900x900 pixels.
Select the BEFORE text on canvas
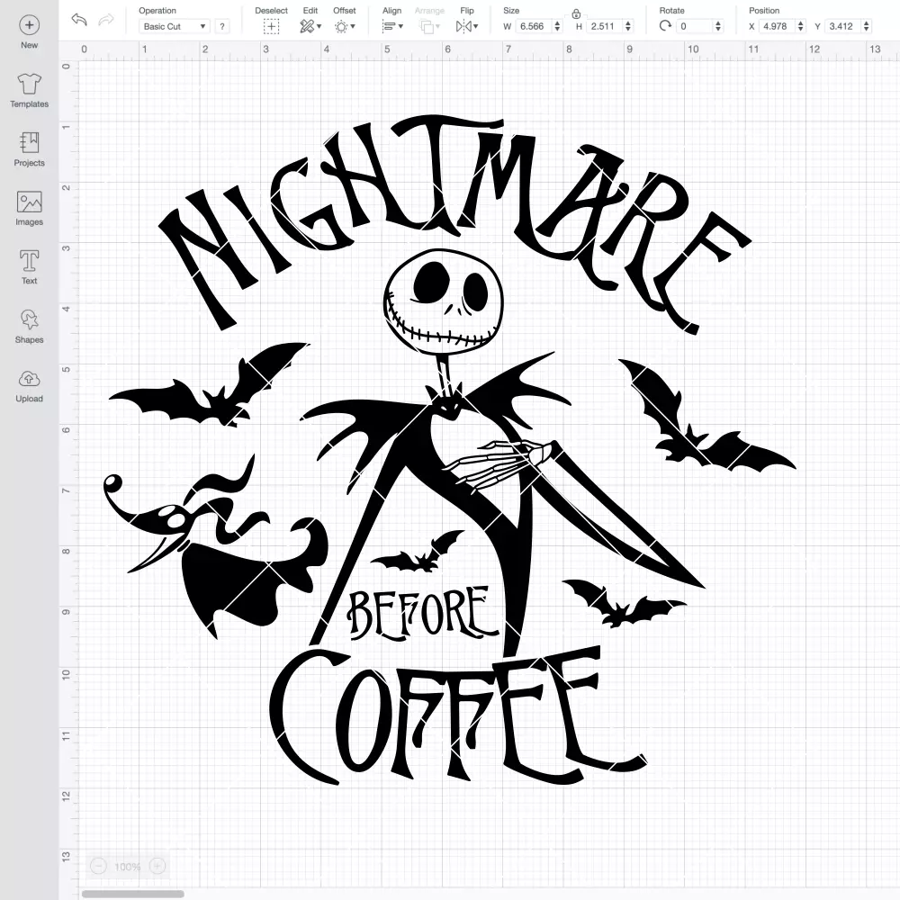423,612
